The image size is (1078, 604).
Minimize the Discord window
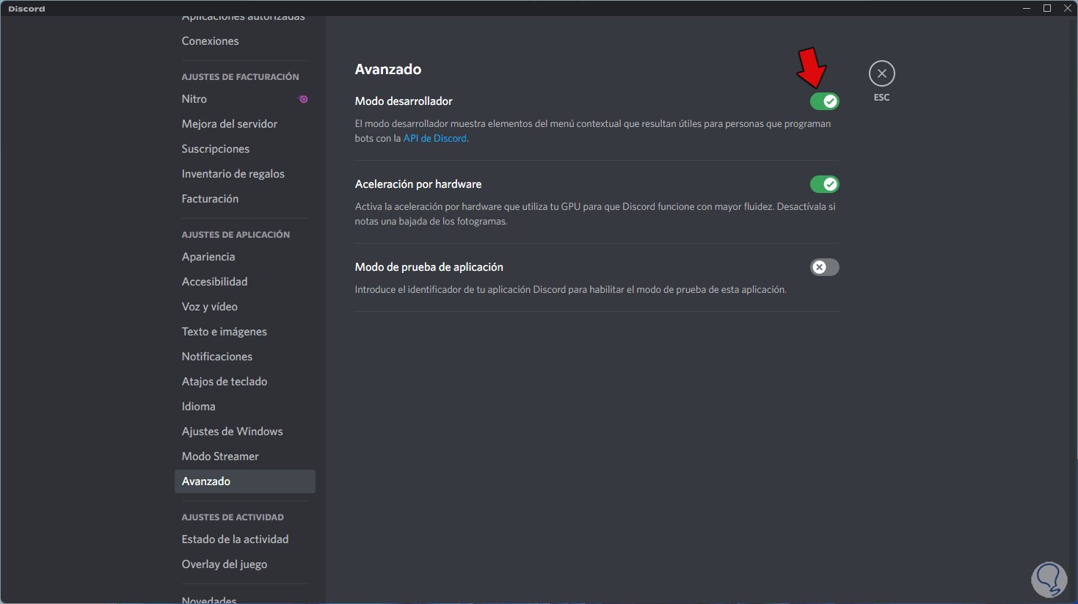coord(1027,8)
